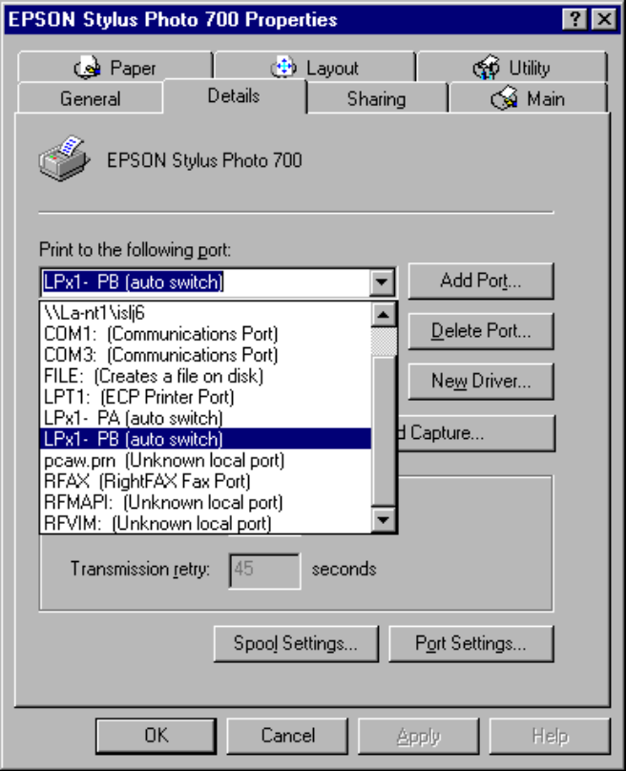Switch to the Main tab
Image resolution: width=626 pixels, height=771 pixels.
[528, 98]
